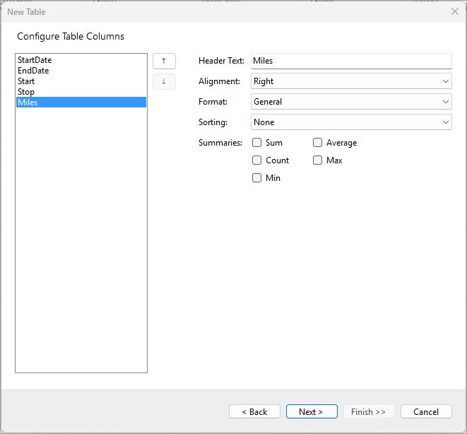Tick the Count summary checkbox
The image size is (467, 434).
[256, 160]
